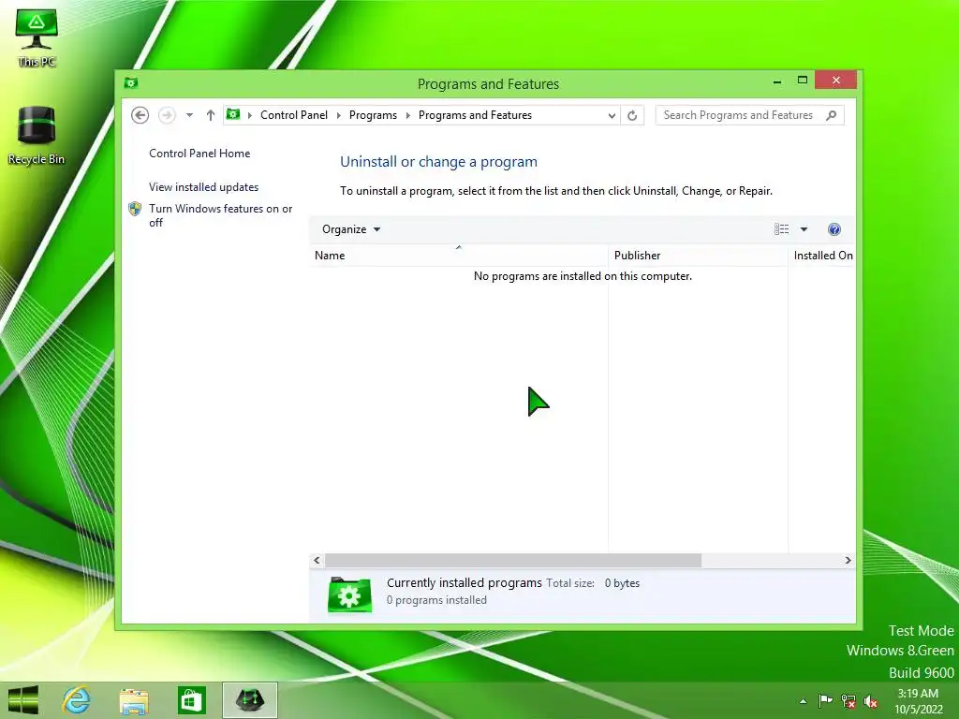959x719 pixels.
Task: Change view using the view icon
Action: point(781,229)
